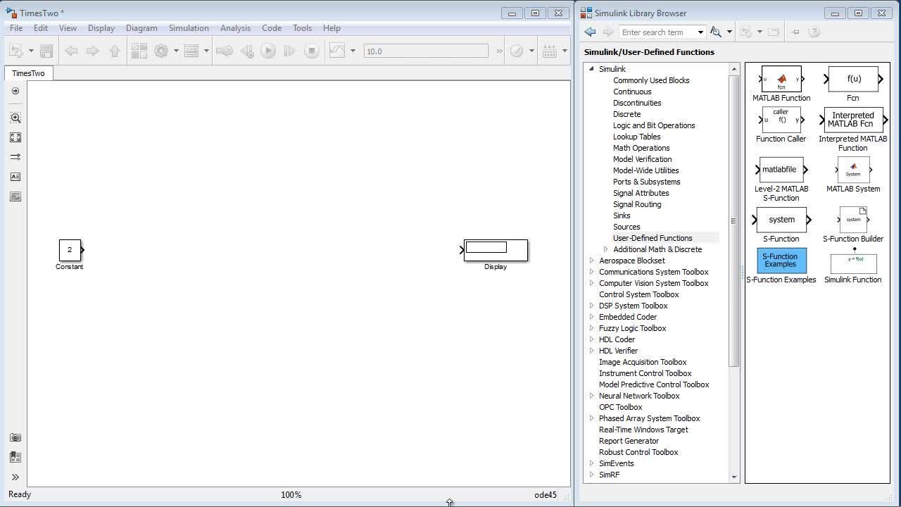901x507 pixels.
Task: Run the simulation with the Play button
Action: click(268, 51)
